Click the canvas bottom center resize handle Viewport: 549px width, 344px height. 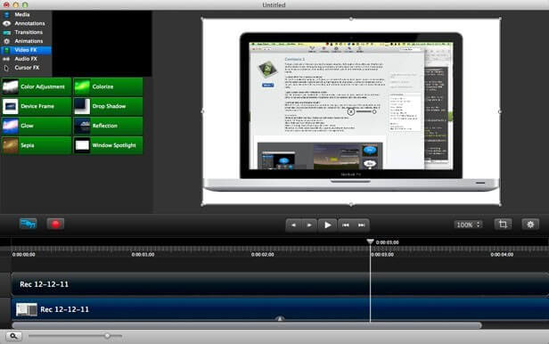[351, 204]
